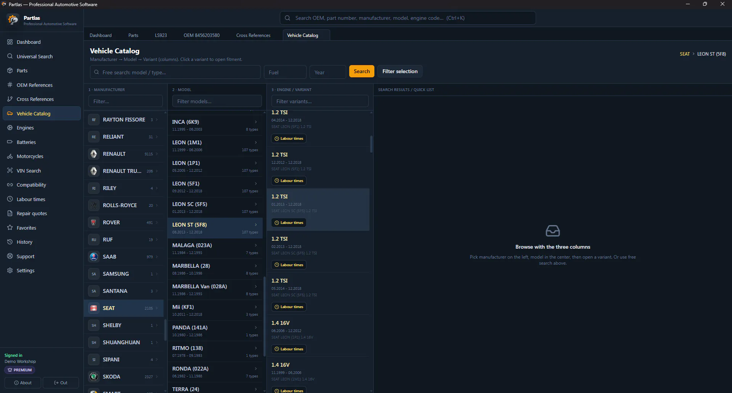The width and height of the screenshot is (732, 393).
Task: Open Labour times for 1.2 TSI 01.2013 variant
Action: [x=289, y=223]
